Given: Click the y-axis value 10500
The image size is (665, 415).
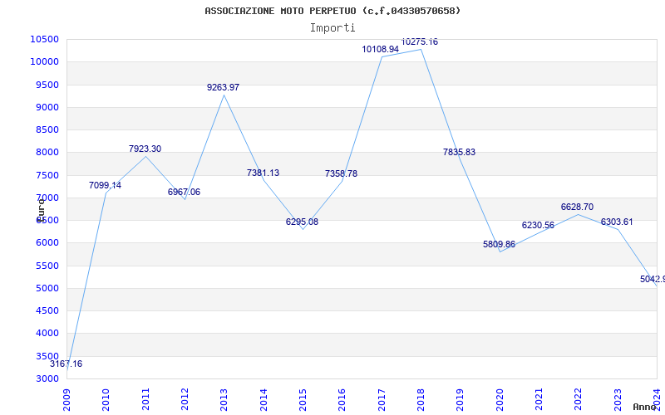Looking at the screenshot, I should point(44,39).
